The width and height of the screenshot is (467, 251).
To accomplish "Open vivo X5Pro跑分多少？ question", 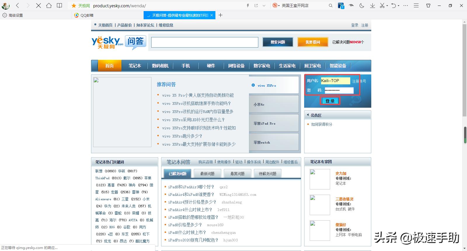I will click(x=182, y=136).
